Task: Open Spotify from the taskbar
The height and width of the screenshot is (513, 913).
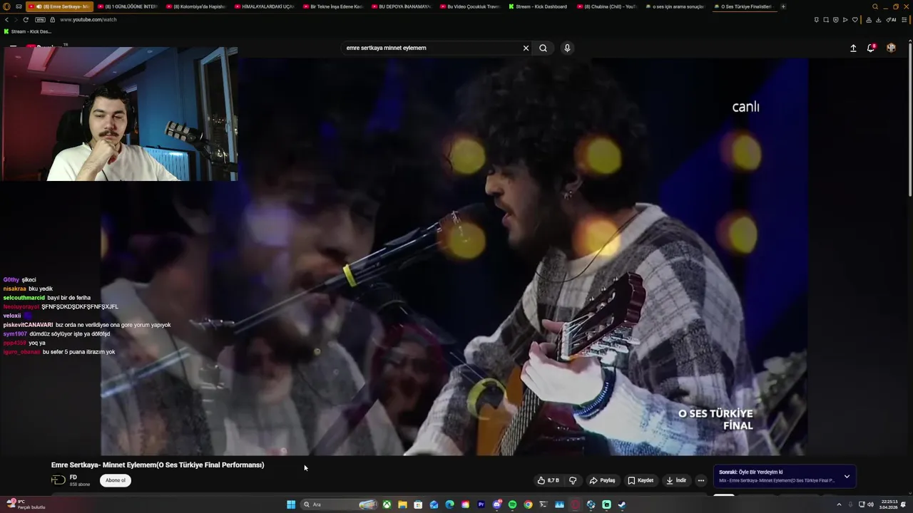Action: click(x=512, y=504)
